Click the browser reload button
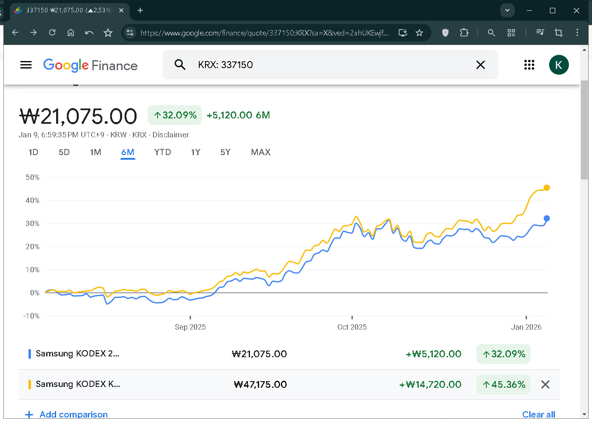This screenshot has height=422, width=592. [52, 33]
